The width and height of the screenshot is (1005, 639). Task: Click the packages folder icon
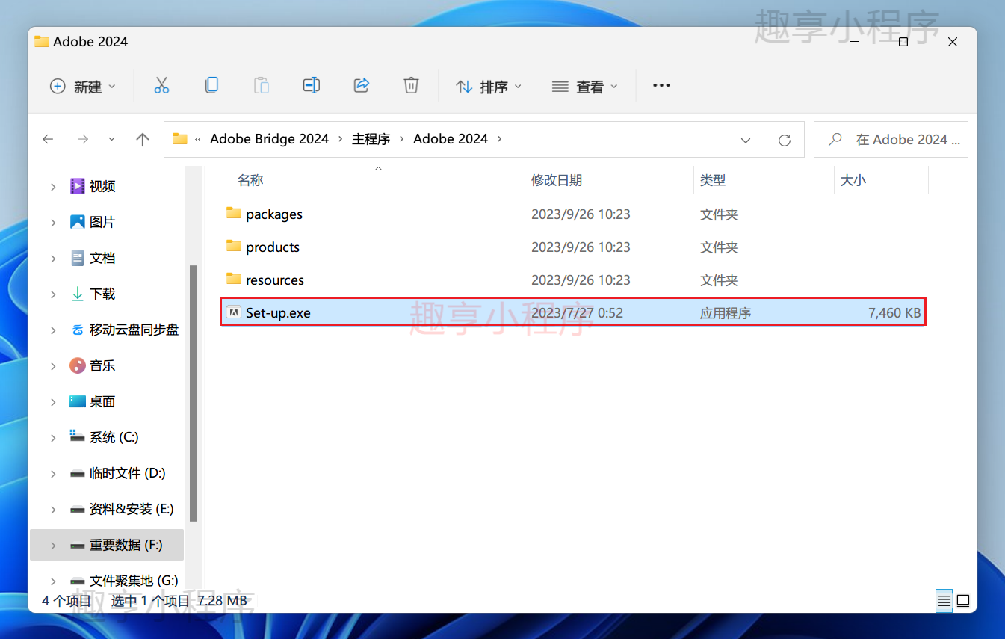coord(234,214)
